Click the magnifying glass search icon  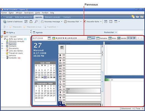click(x=36, y=22)
